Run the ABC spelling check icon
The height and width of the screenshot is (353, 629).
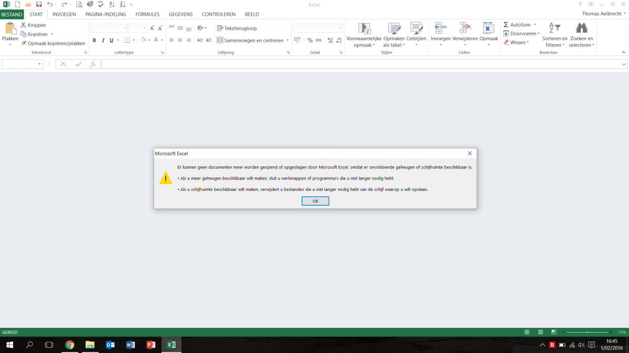coord(101,4)
